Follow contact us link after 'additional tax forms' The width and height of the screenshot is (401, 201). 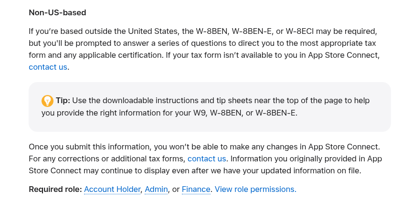pos(207,159)
